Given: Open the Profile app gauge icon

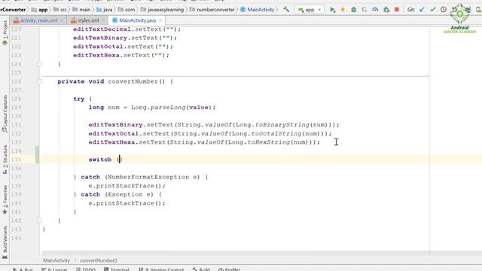Looking at the screenshot, I should pyautogui.click(x=375, y=10).
